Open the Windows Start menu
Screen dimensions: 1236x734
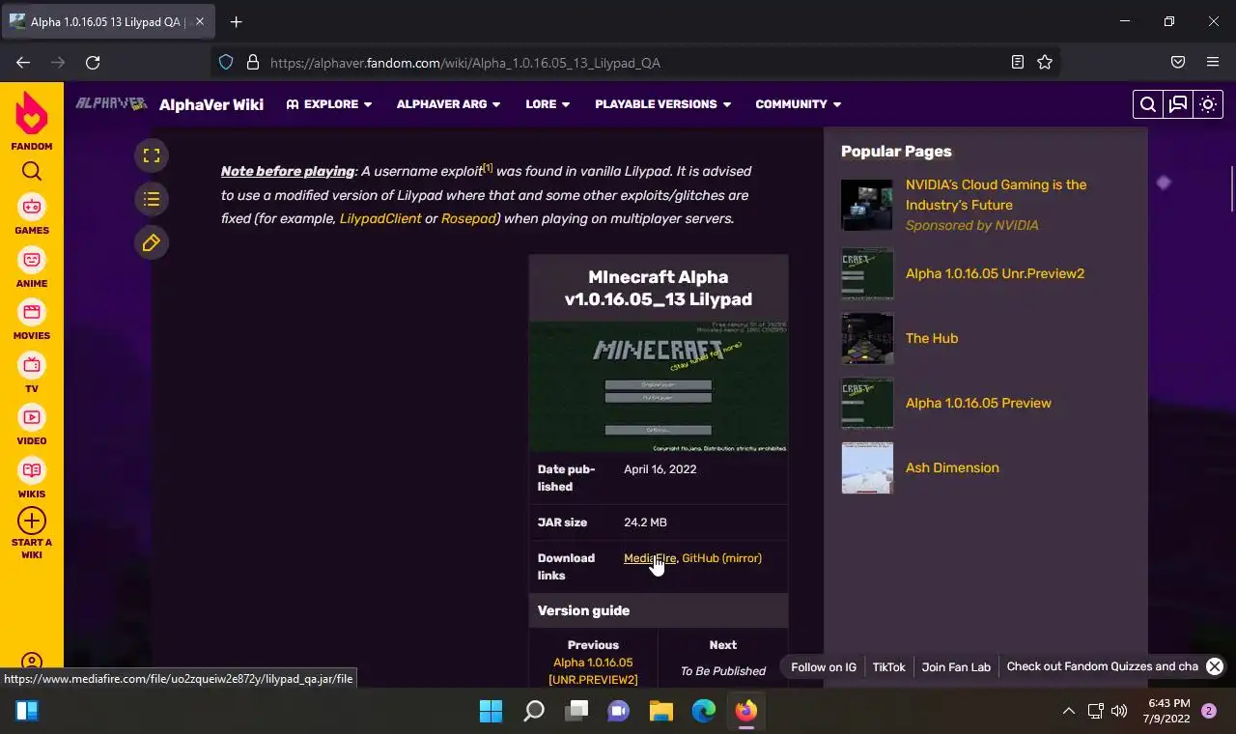click(492, 712)
